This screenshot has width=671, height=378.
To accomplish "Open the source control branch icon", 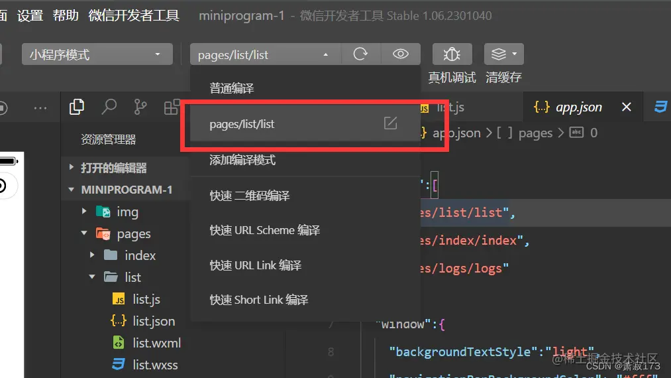I will tap(140, 107).
